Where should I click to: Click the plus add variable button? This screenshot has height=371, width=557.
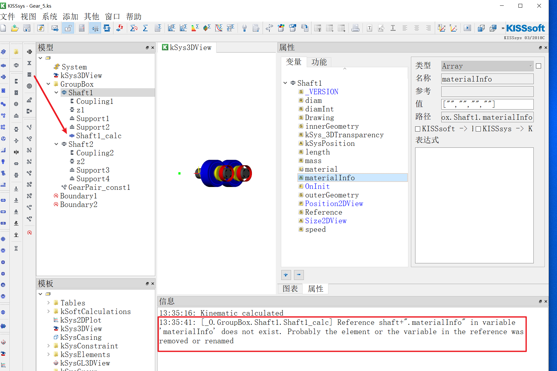pyautogui.click(x=286, y=275)
